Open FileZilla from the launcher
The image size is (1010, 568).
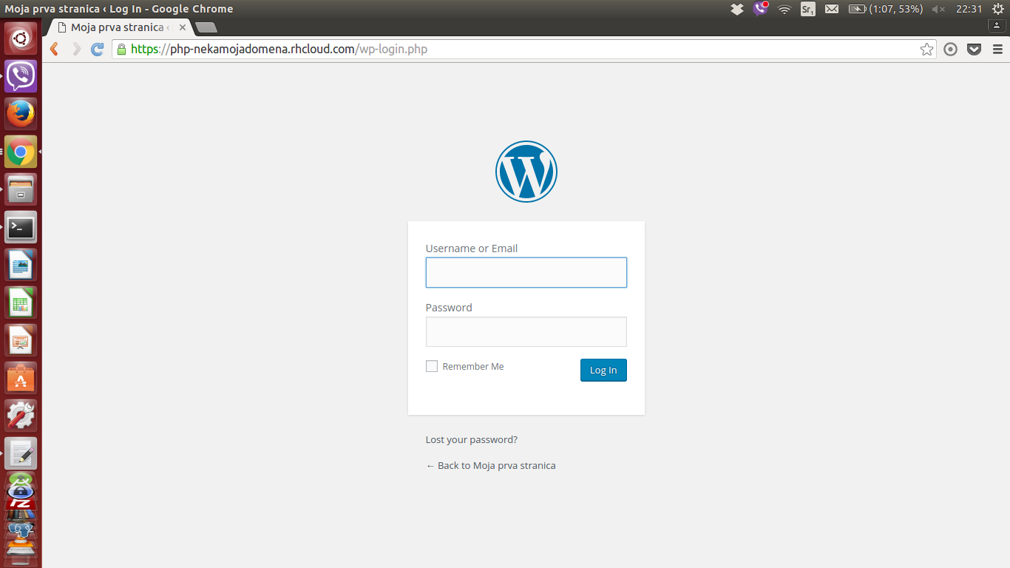click(21, 505)
